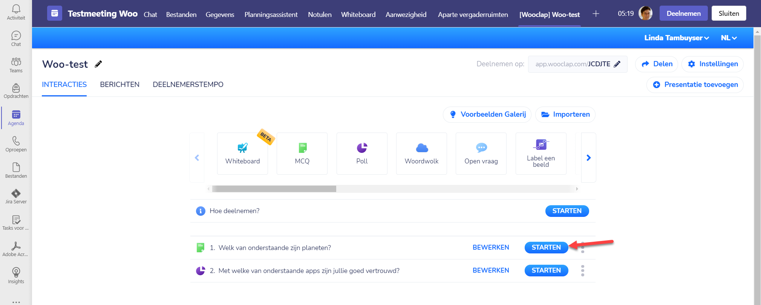Edit the event code JCDJTE pencil icon
Image resolution: width=761 pixels, height=305 pixels.
[617, 64]
